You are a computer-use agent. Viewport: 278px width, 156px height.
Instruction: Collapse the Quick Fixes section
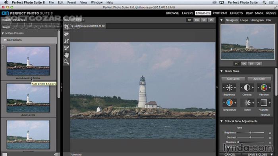[222, 71]
